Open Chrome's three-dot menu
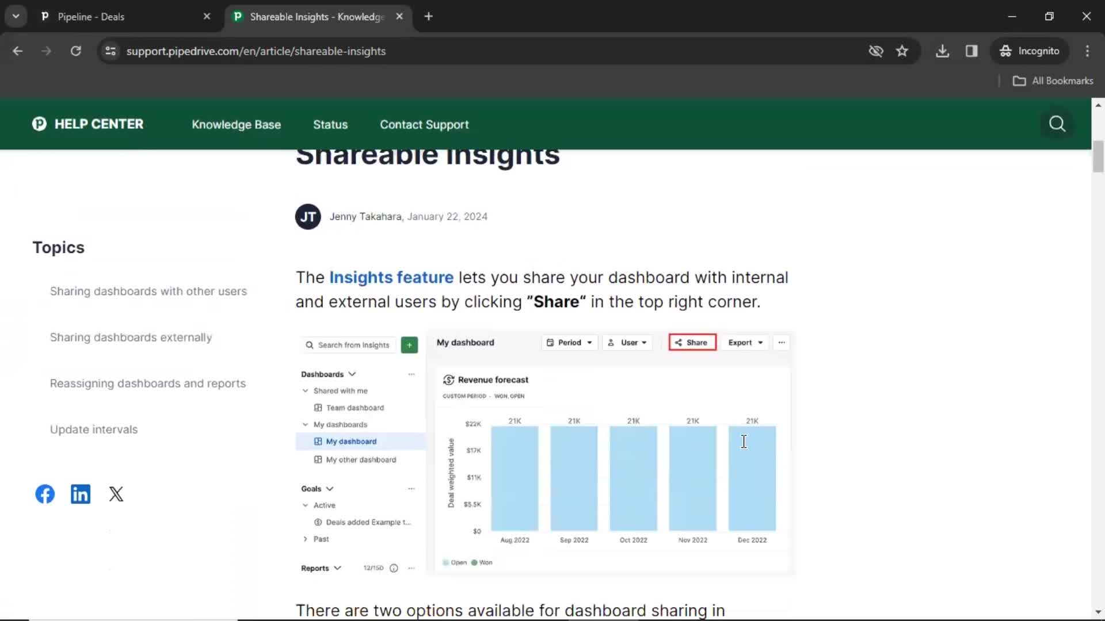1105x621 pixels. (x=1087, y=51)
